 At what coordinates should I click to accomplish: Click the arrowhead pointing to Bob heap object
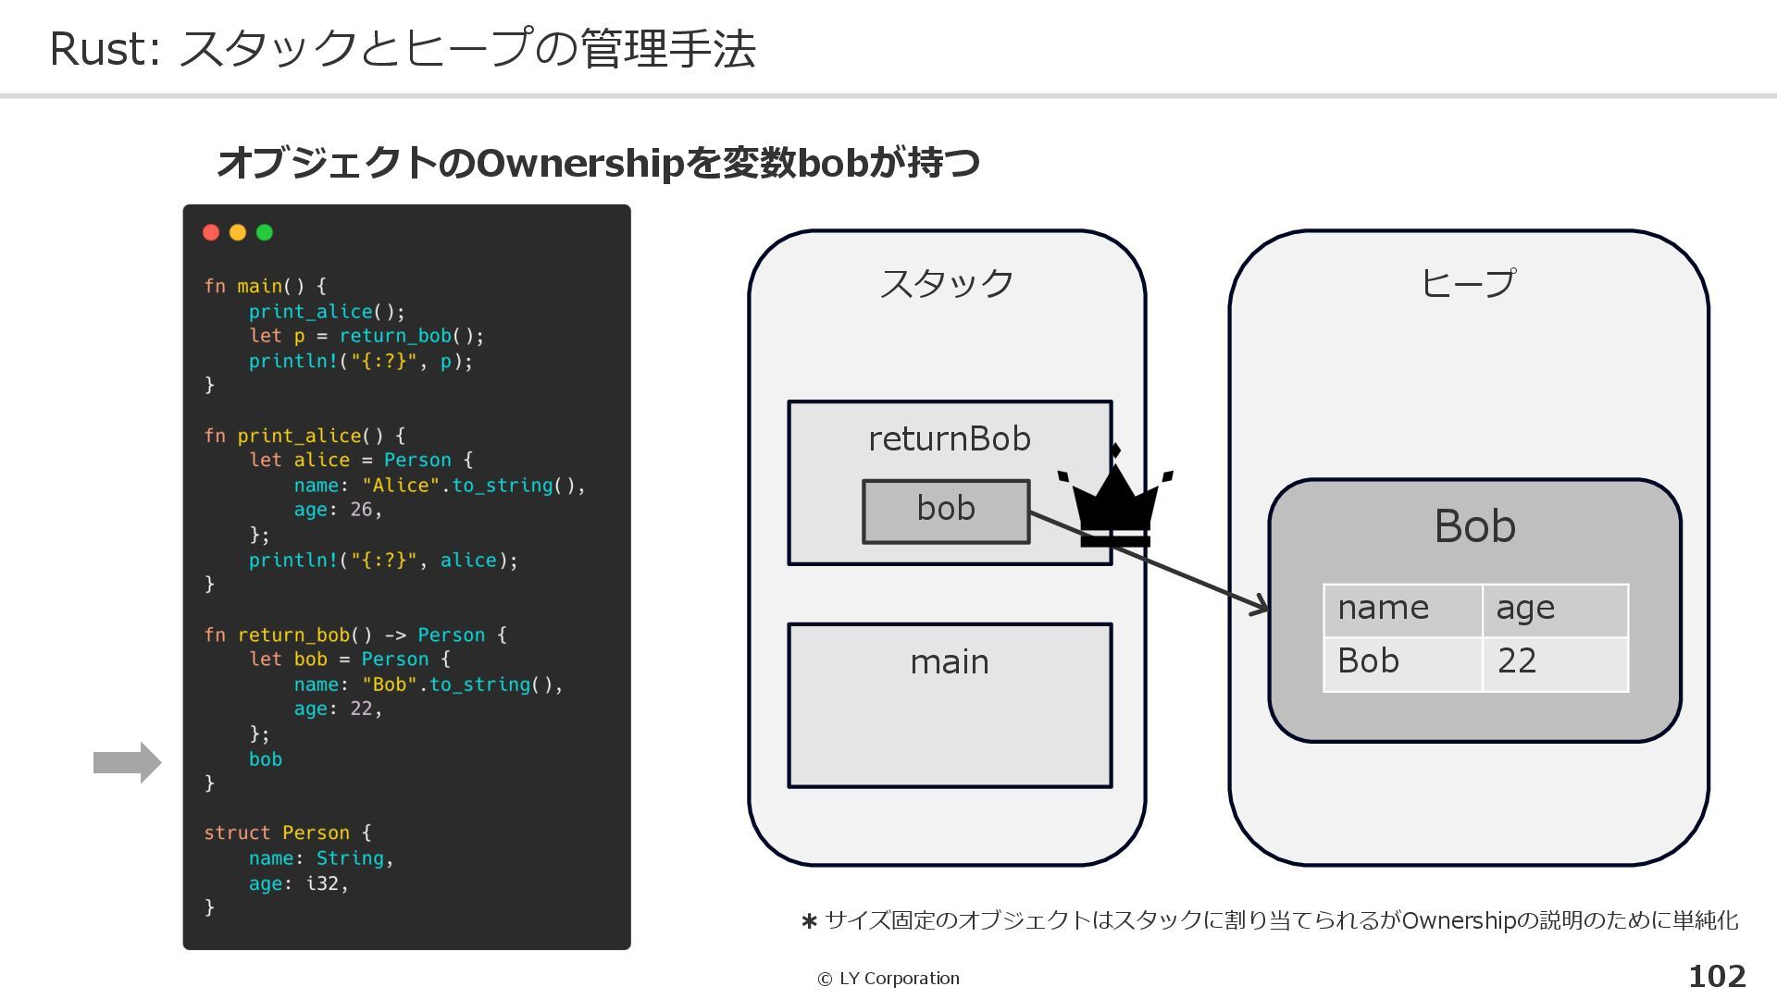(x=1261, y=608)
